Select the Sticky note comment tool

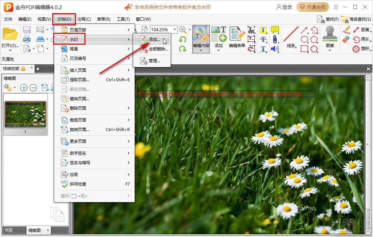275,30
